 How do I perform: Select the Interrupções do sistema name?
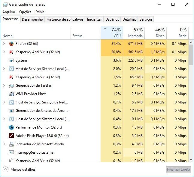pos(35,152)
